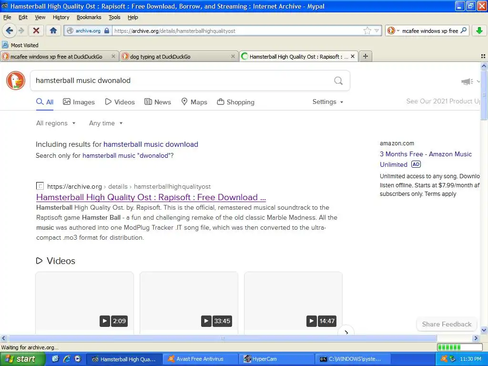Image resolution: width=488 pixels, height=366 pixels.
Task: Click the padlock security icon
Action: [x=107, y=30]
